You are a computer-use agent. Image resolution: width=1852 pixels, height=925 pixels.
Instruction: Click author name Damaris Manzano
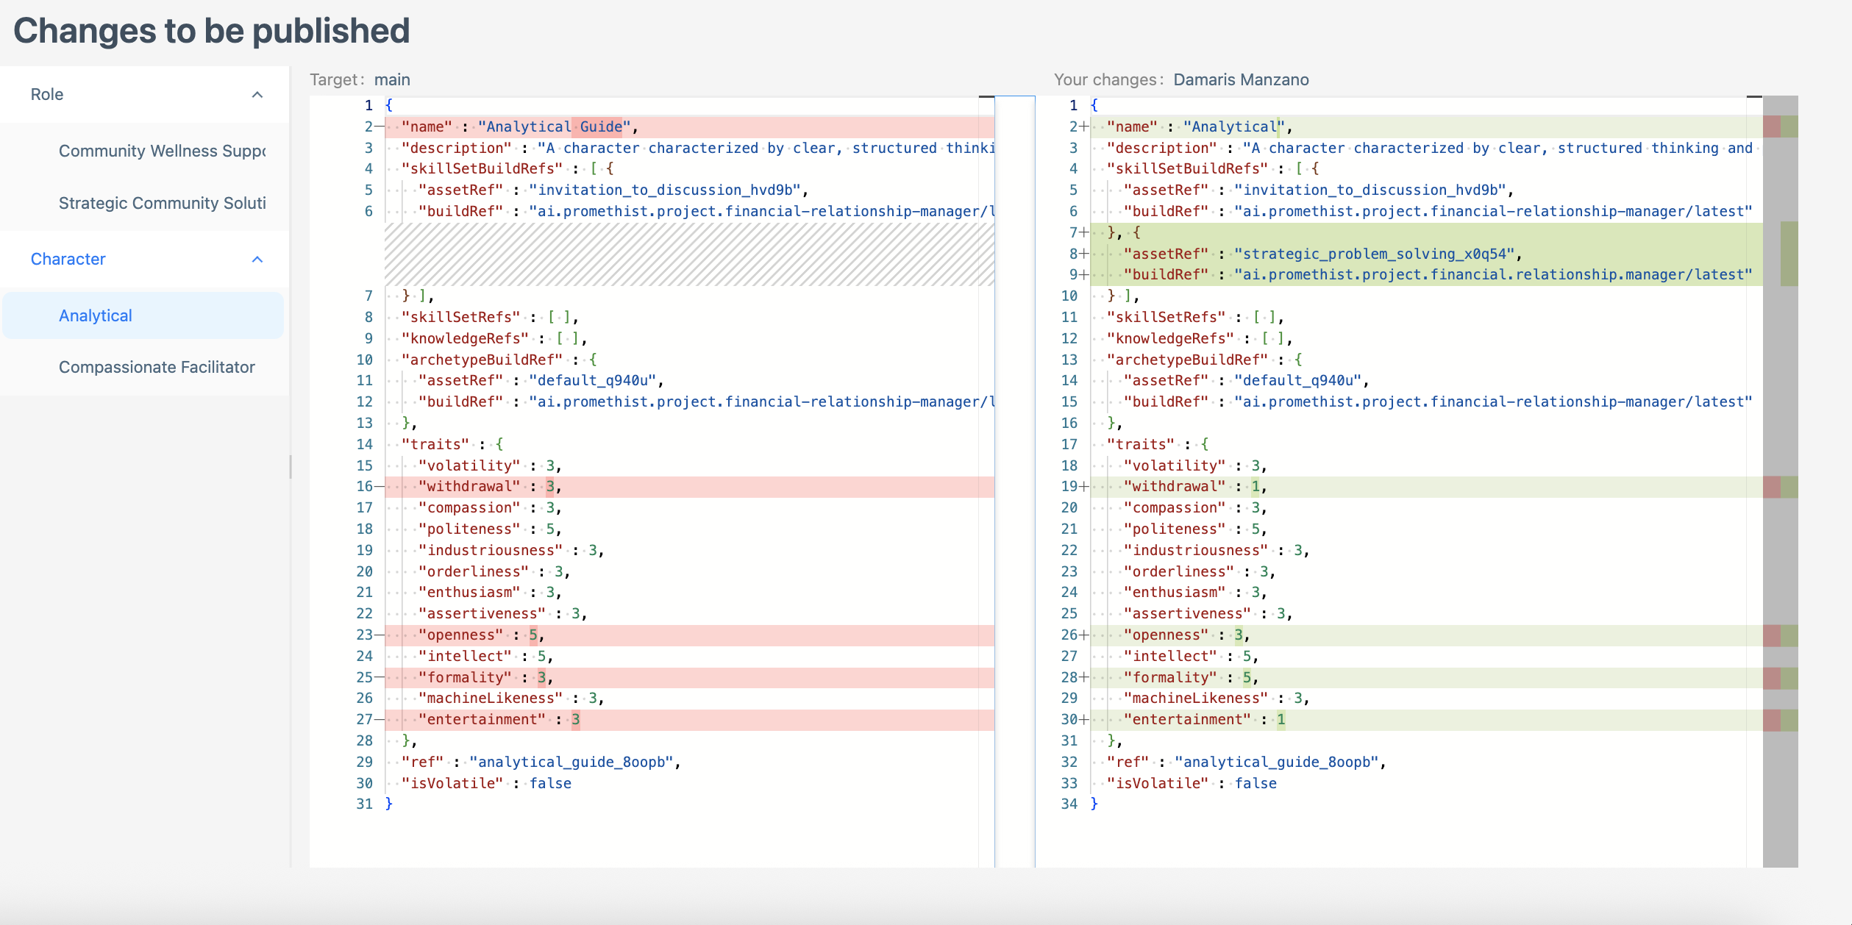click(1241, 79)
